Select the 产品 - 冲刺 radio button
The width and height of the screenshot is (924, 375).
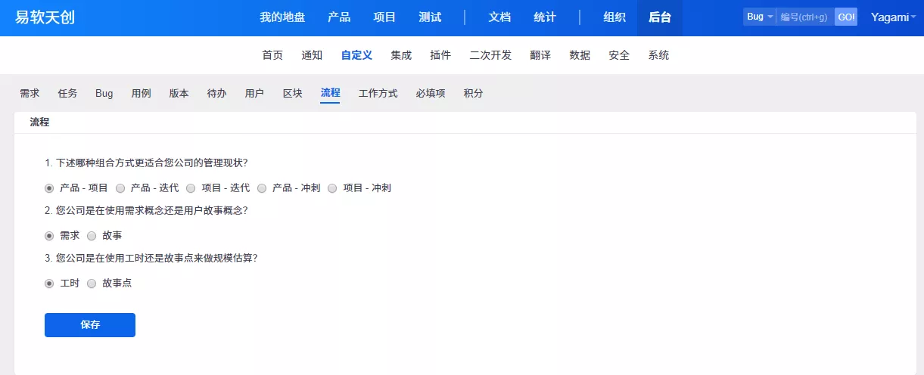[262, 187]
